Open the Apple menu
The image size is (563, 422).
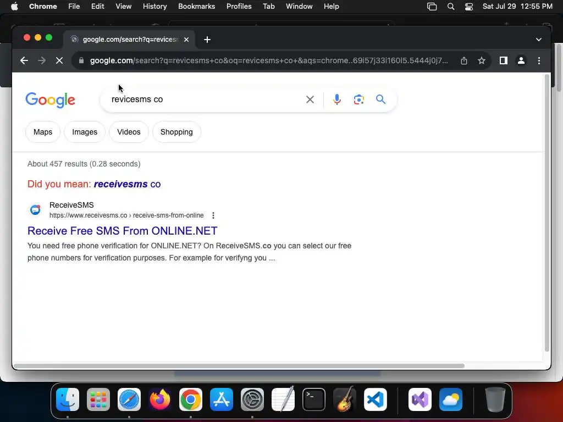(14, 7)
